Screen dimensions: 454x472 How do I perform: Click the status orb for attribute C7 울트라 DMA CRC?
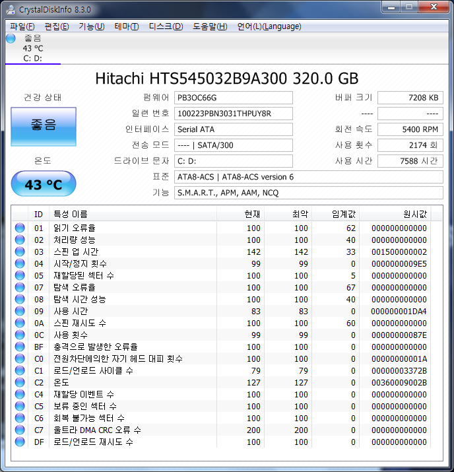(x=20, y=430)
